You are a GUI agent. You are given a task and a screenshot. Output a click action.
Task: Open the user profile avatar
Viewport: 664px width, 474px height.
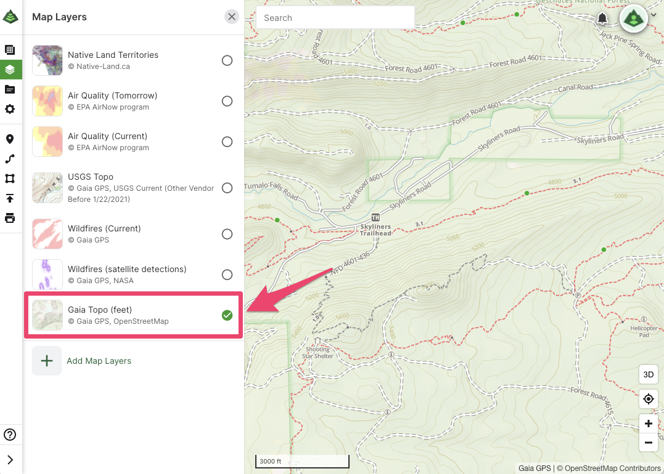point(634,18)
